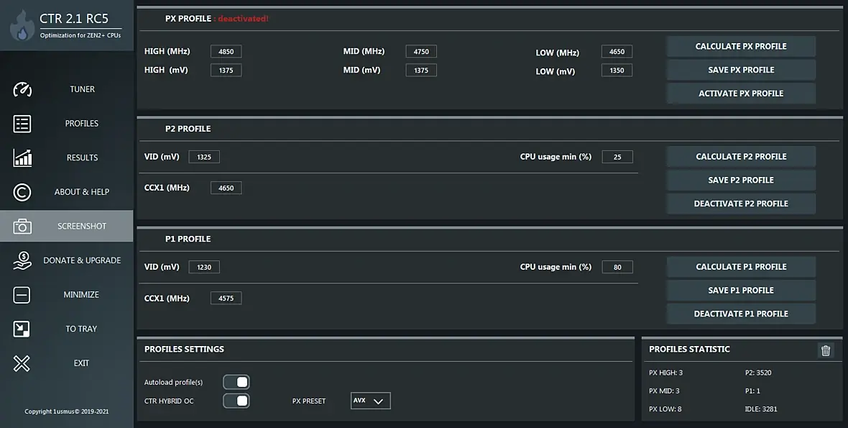Screen dimensions: 848x428
Task: Click the 'PROFILES STATISTIC' heading
Action: pyautogui.click(x=689, y=349)
